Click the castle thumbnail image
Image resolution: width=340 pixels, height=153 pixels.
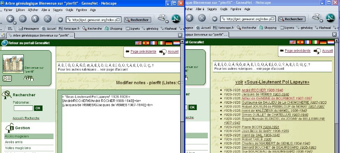13,64
